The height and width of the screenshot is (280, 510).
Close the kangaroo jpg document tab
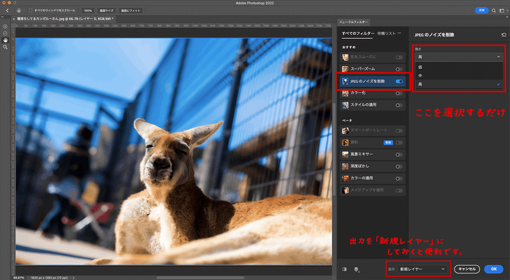tap(13, 19)
